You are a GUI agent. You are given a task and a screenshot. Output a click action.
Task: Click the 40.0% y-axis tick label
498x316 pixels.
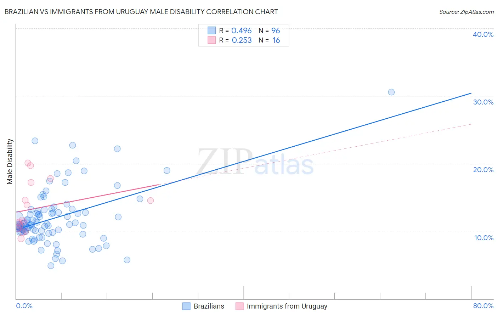[483, 35]
